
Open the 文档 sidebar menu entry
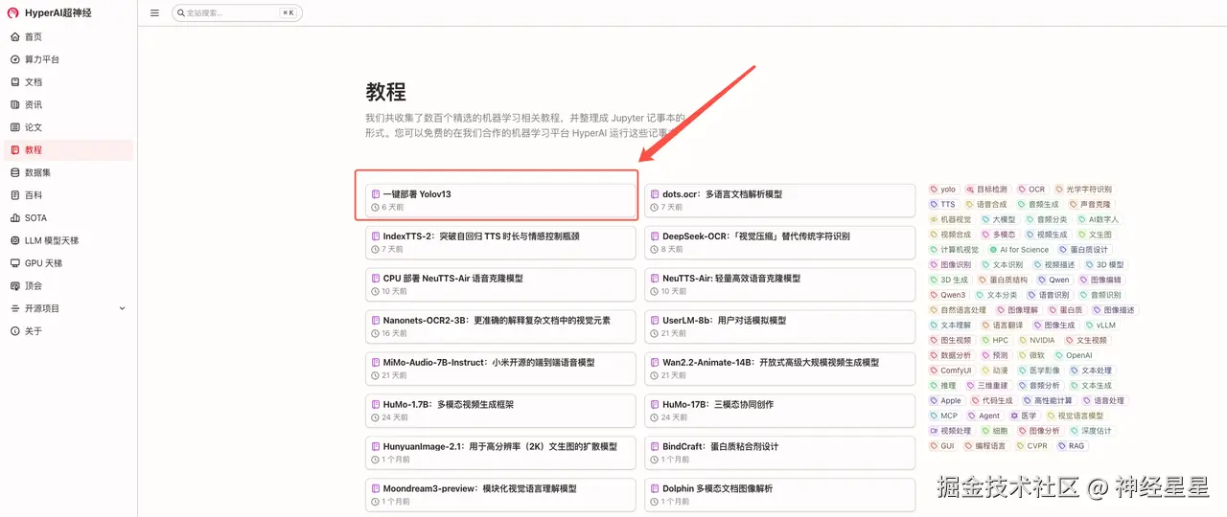click(69, 82)
